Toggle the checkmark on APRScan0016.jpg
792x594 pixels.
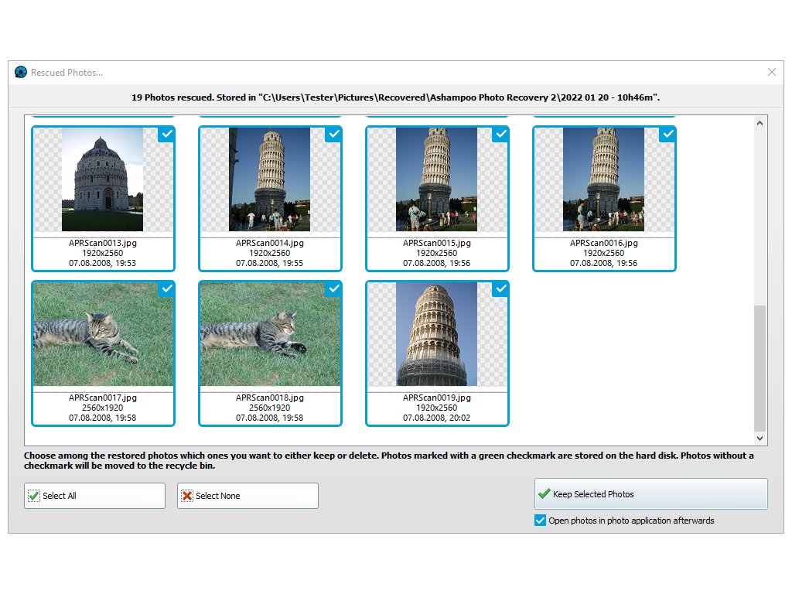pyautogui.click(x=667, y=134)
